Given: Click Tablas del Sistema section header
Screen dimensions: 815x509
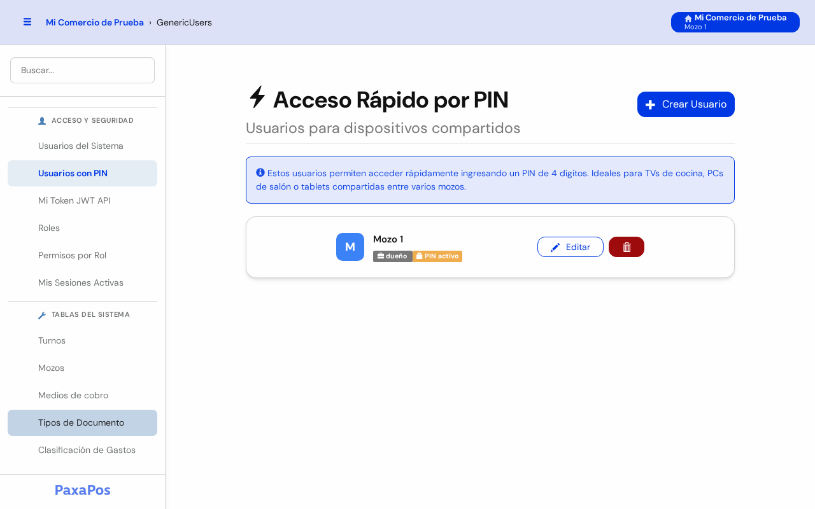Looking at the screenshot, I should (90, 314).
